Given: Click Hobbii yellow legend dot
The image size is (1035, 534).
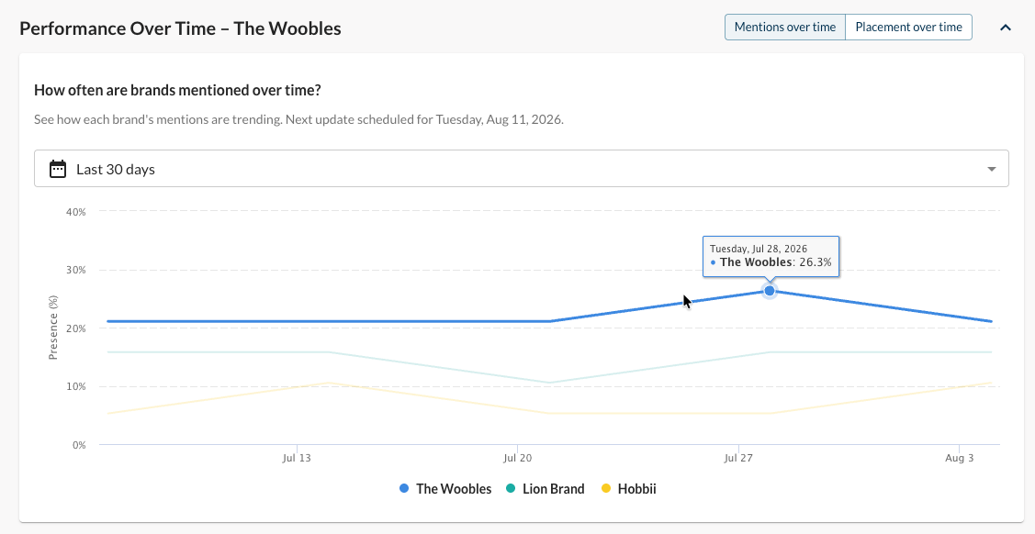Looking at the screenshot, I should point(606,488).
